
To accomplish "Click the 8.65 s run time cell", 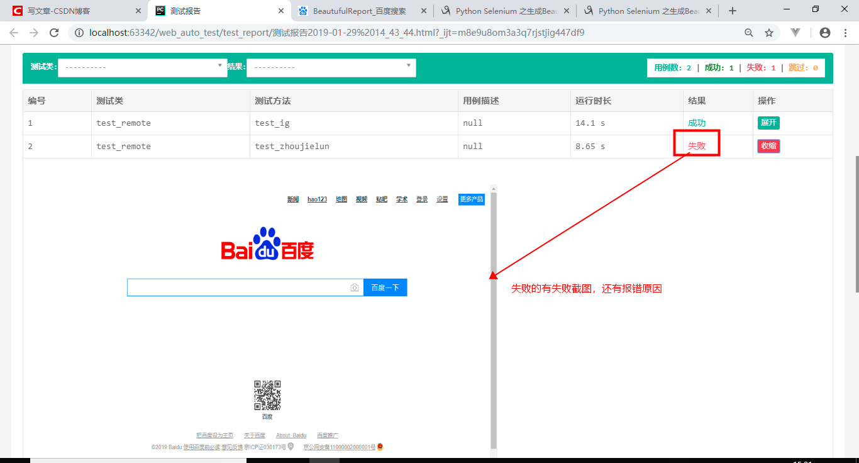I will coord(627,147).
